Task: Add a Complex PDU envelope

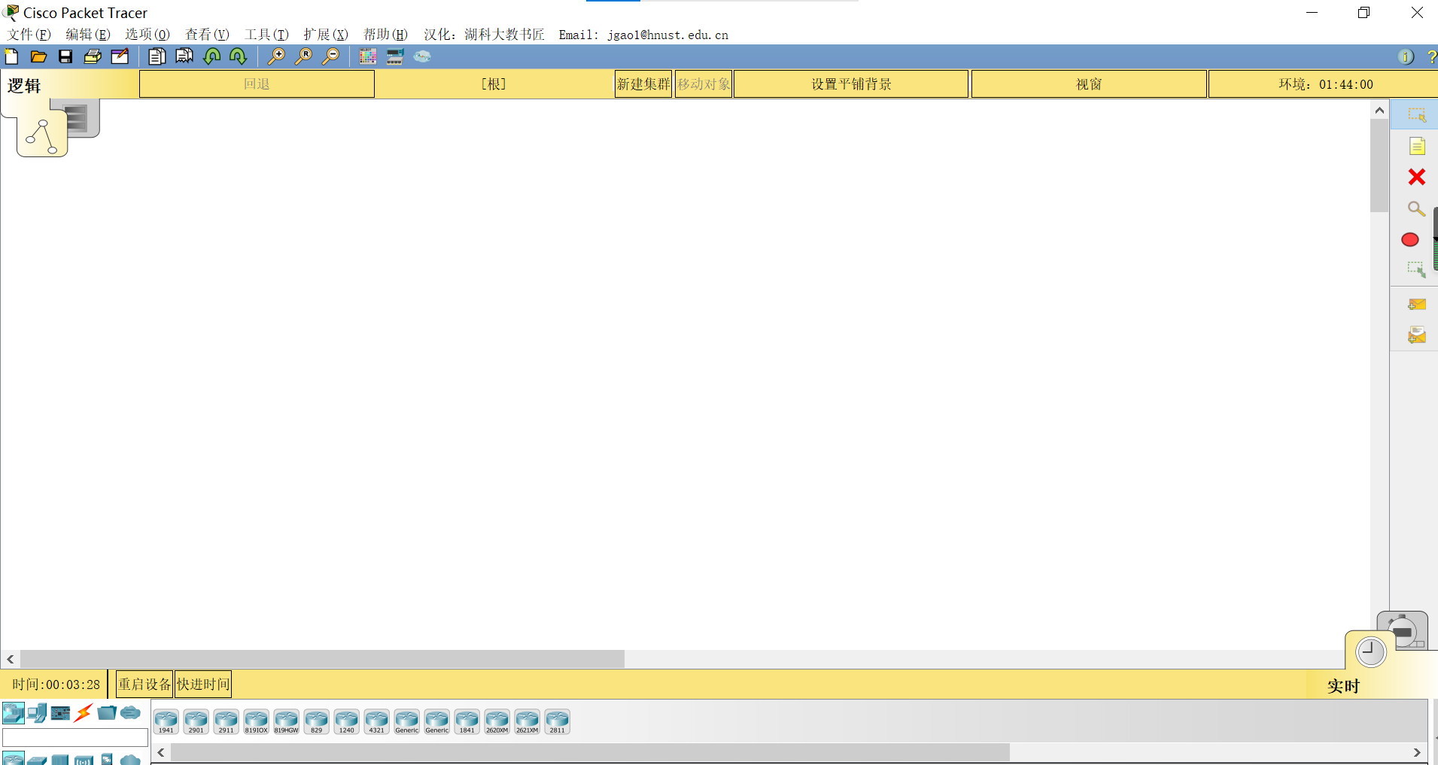Action: coord(1417,335)
